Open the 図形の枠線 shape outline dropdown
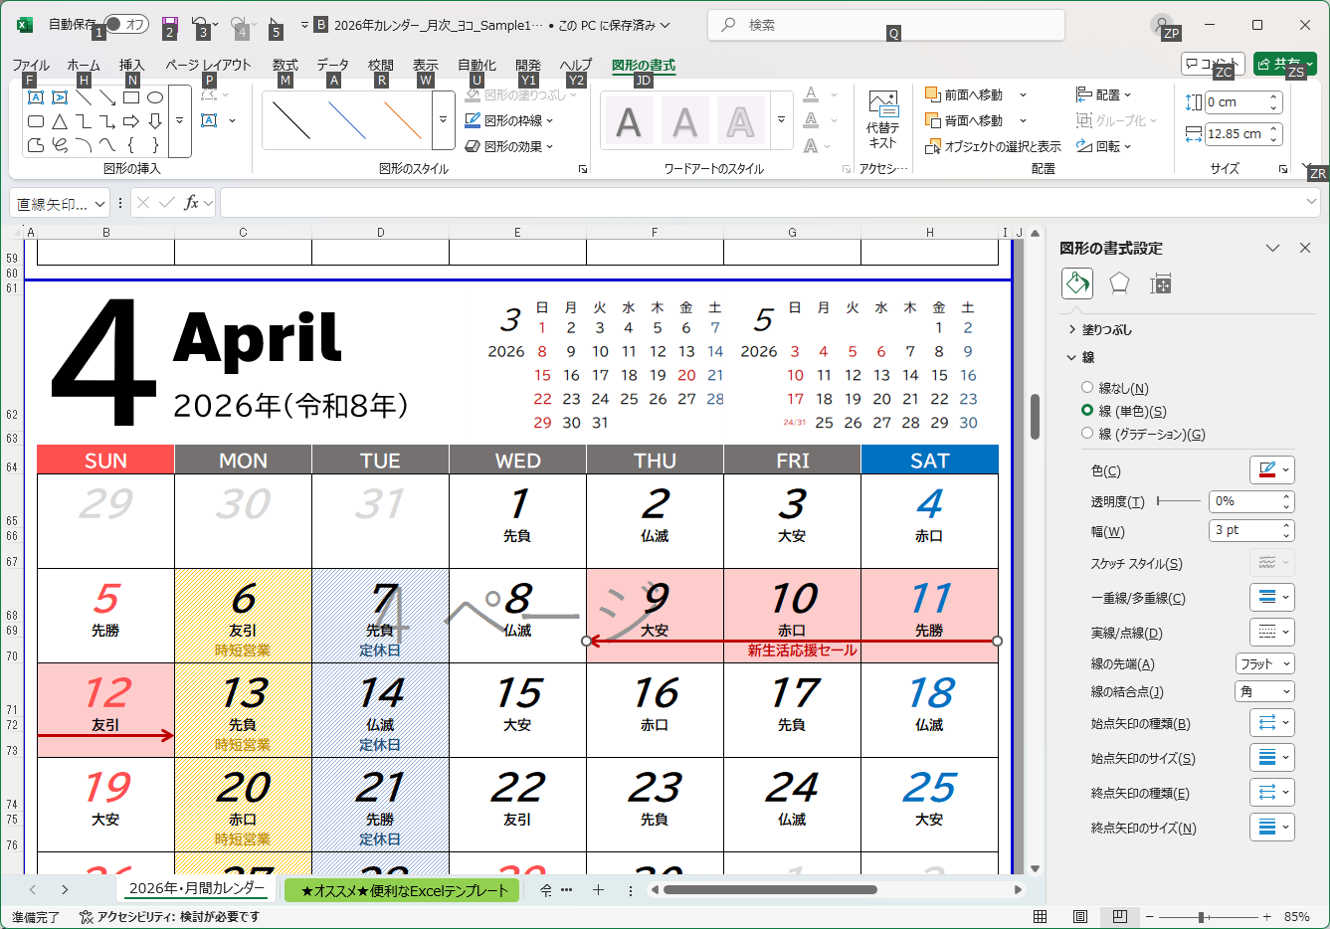The image size is (1330, 929). coord(511,120)
